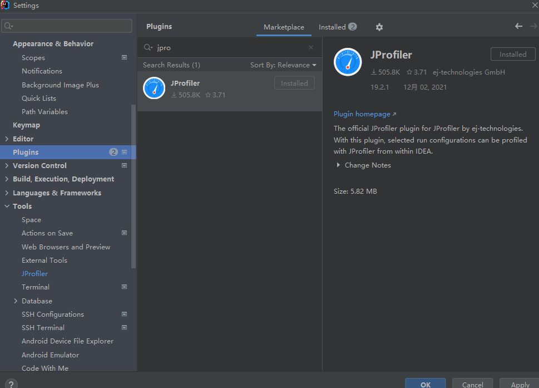Expand the Editor settings node

7,139
